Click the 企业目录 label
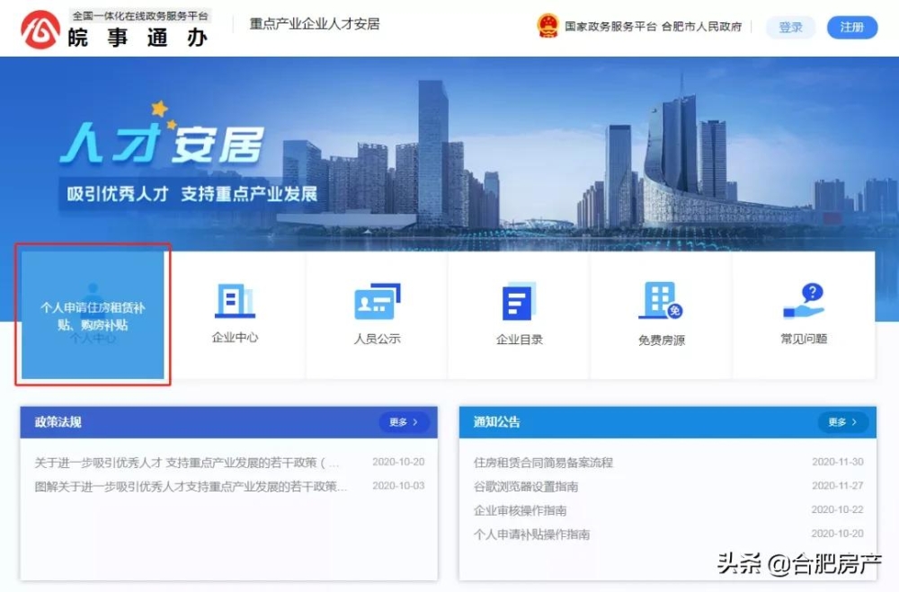This screenshot has height=592, width=899. (x=519, y=340)
